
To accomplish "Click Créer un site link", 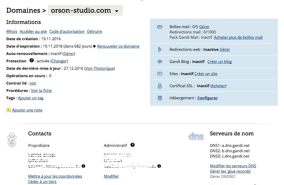I will click(206, 74).
